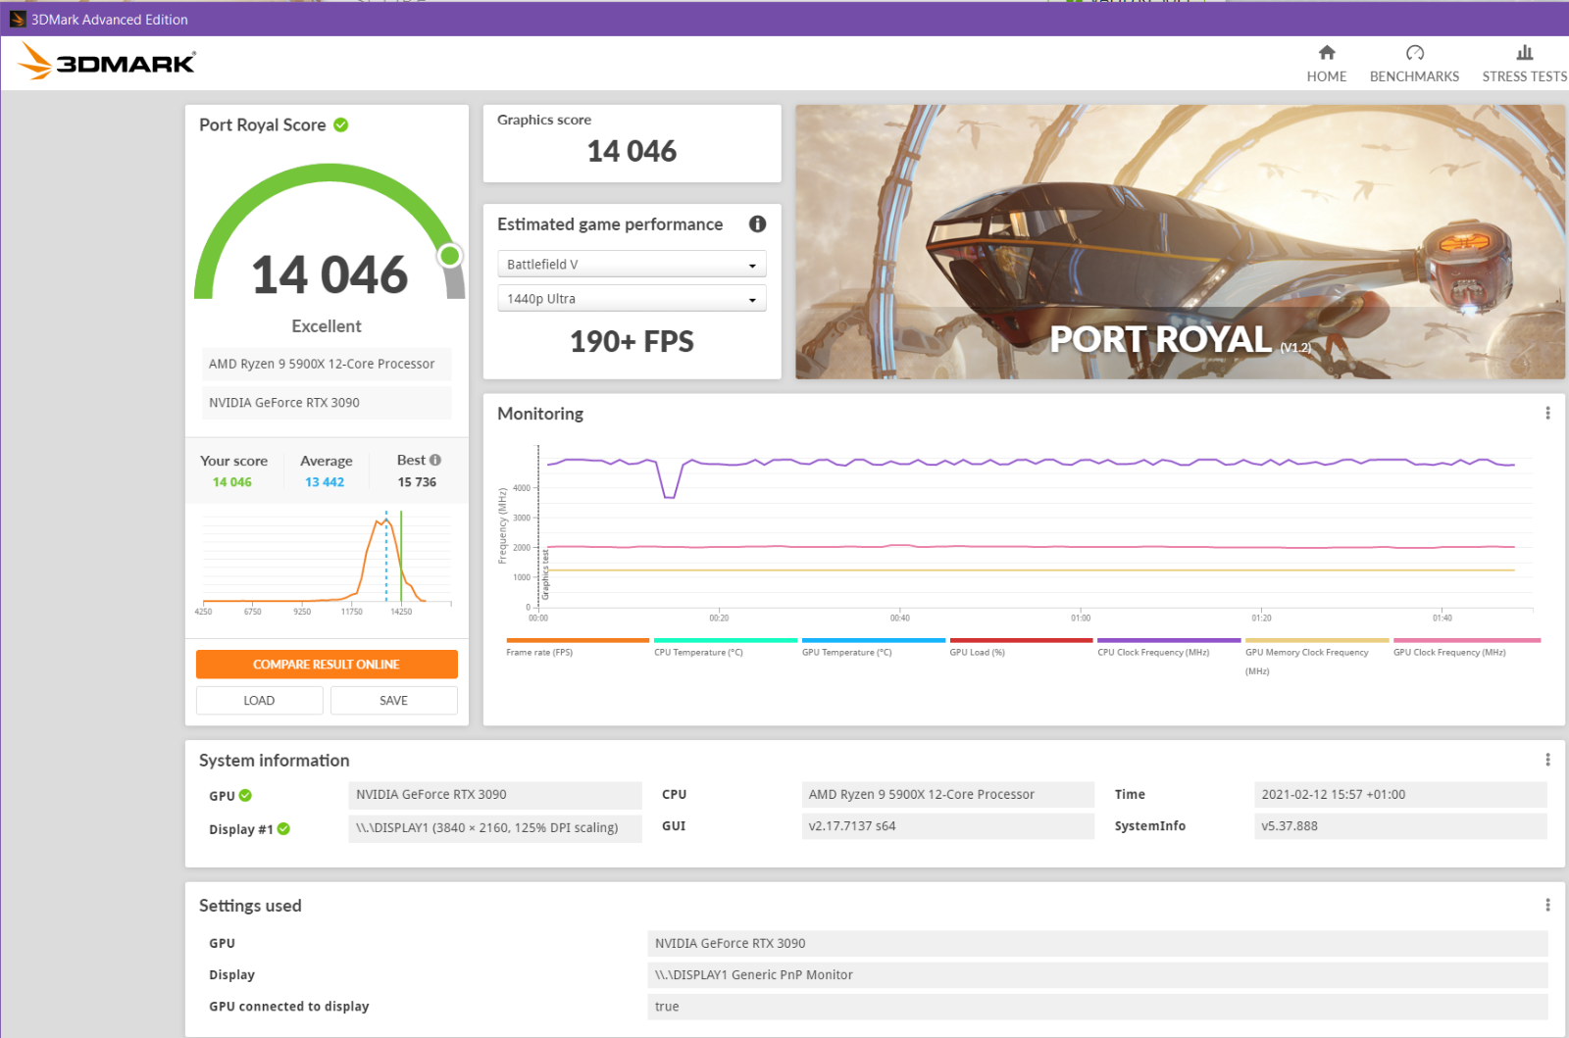Click the Stress Tests bar chart icon
Viewport: 1569px width, 1038px height.
coord(1524,52)
